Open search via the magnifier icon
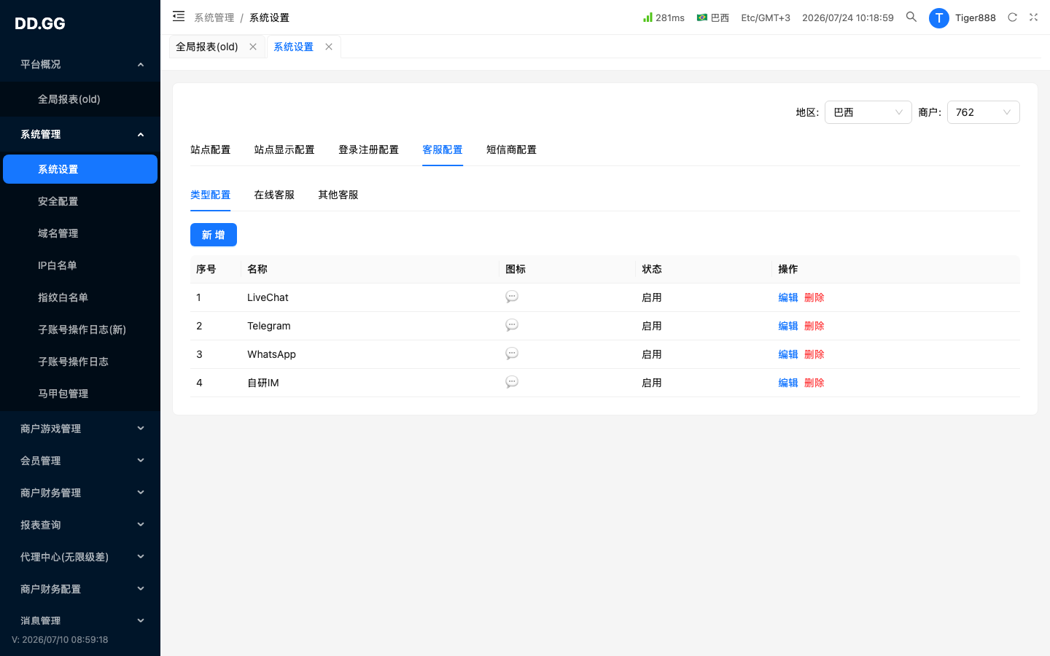The image size is (1050, 656). point(911,17)
